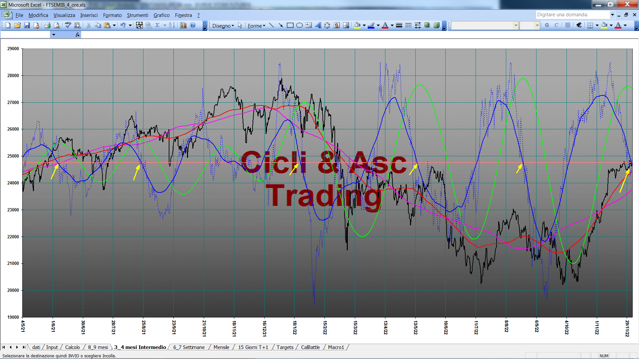Expand the Undo history arrow

click(130, 25)
